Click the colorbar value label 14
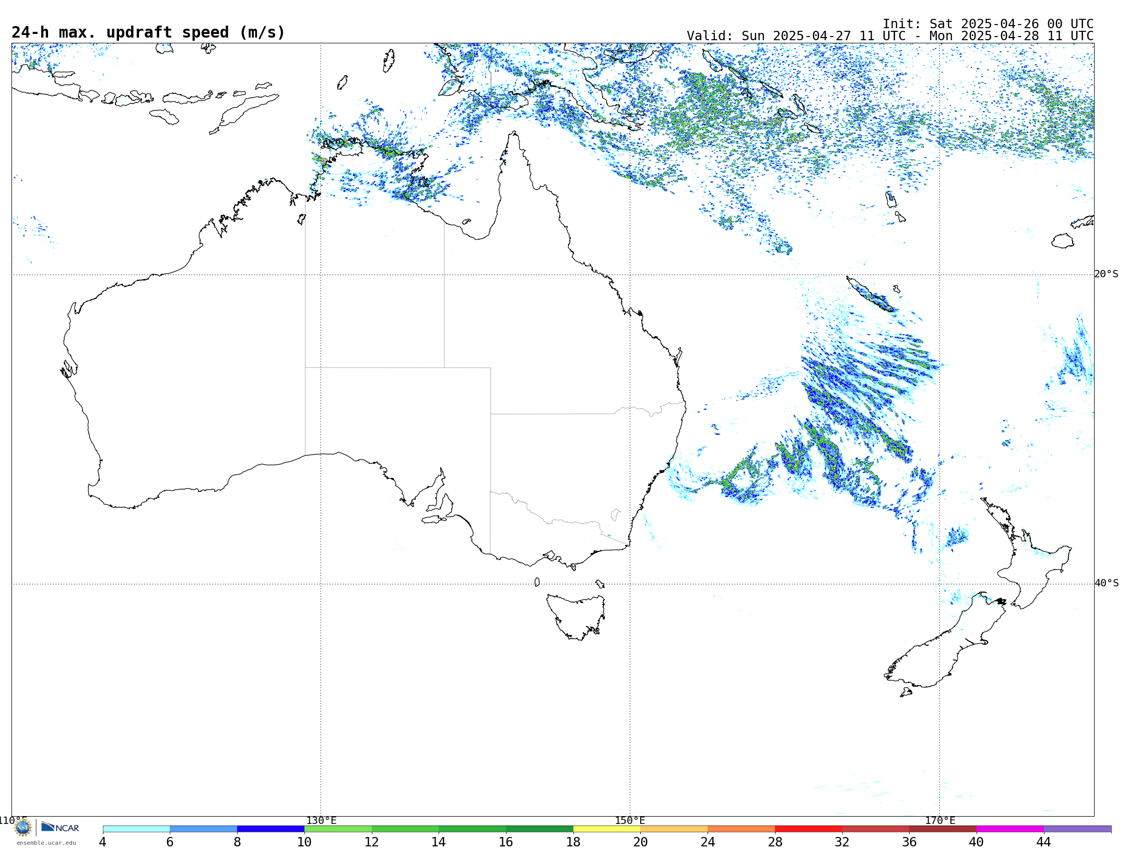Screen dimensions: 1128x849 pyautogui.click(x=439, y=842)
